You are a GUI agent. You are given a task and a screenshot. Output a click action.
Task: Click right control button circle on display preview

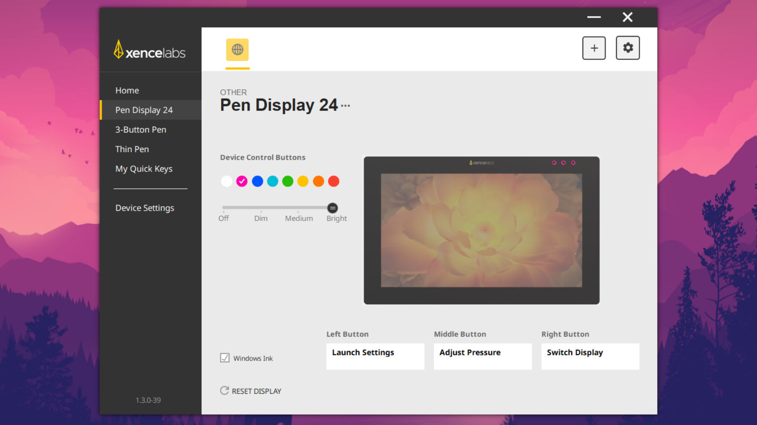coord(573,163)
